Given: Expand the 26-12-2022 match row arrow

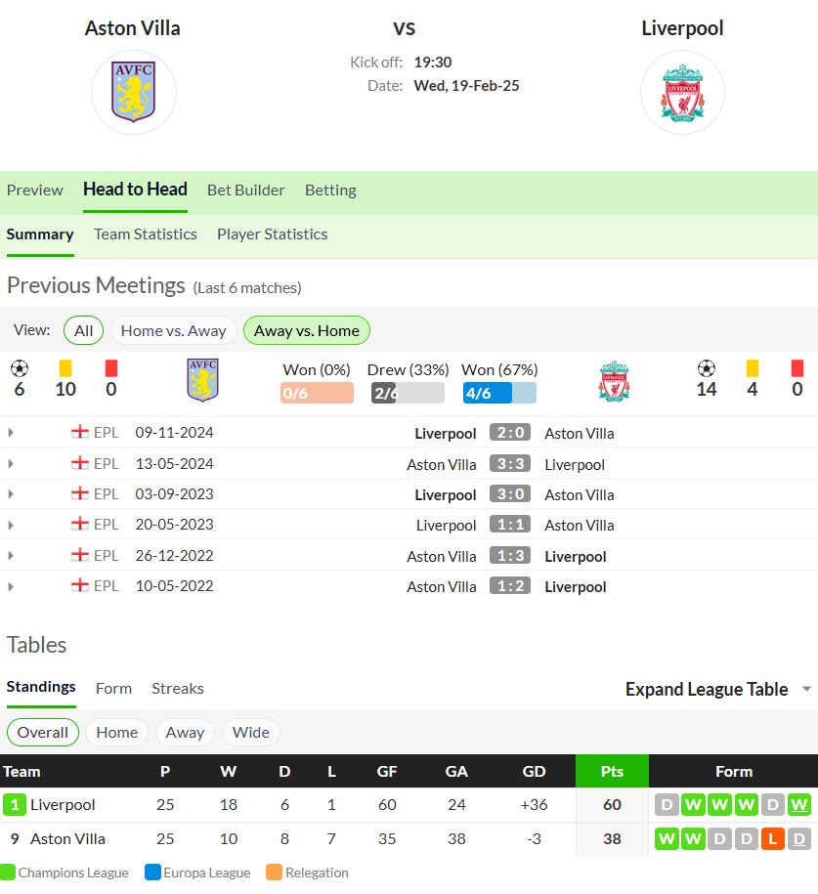Looking at the screenshot, I should point(11,555).
